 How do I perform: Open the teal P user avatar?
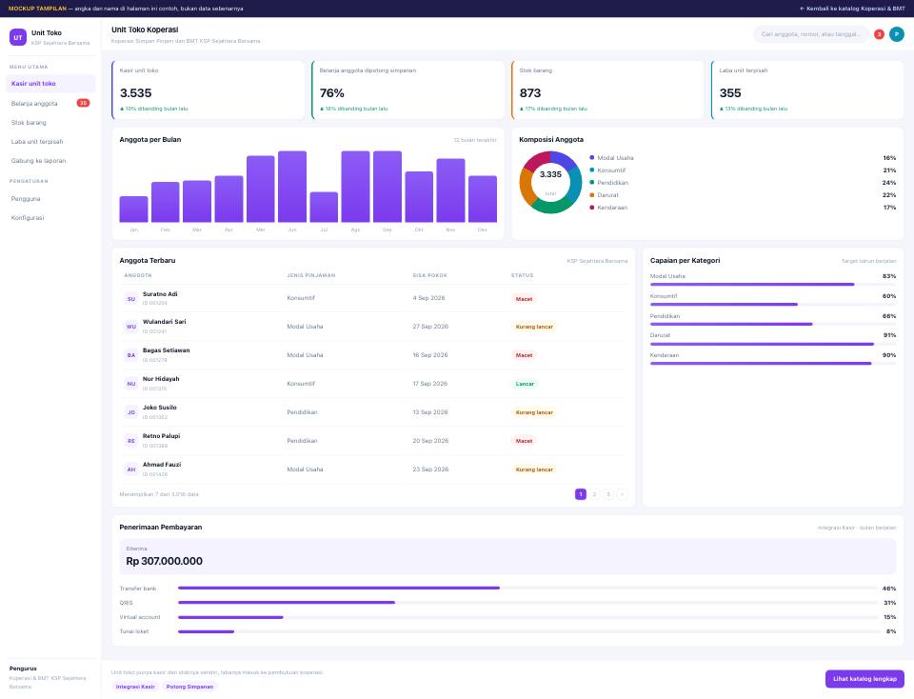897,34
